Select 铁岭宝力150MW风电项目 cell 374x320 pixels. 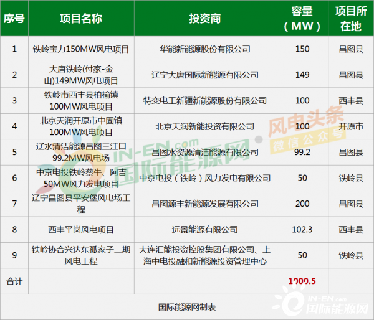(81, 49)
